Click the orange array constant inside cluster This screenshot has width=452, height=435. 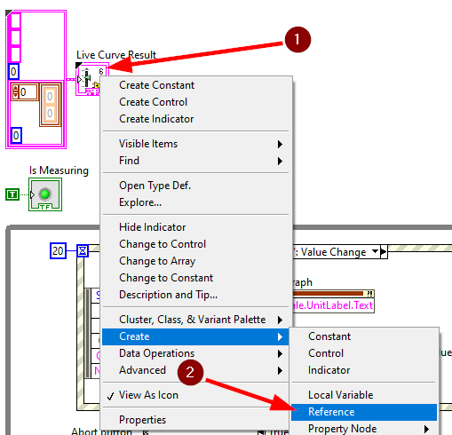50,105
